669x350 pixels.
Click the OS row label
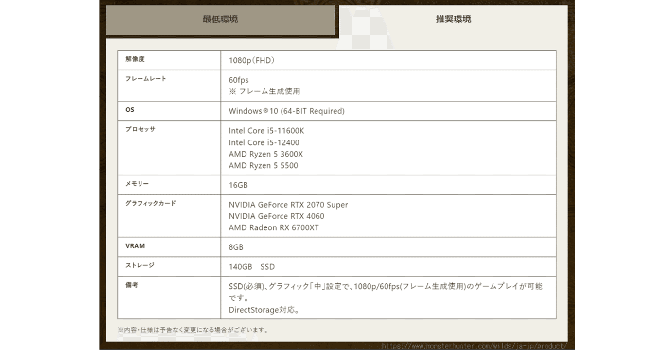pyautogui.click(x=130, y=110)
